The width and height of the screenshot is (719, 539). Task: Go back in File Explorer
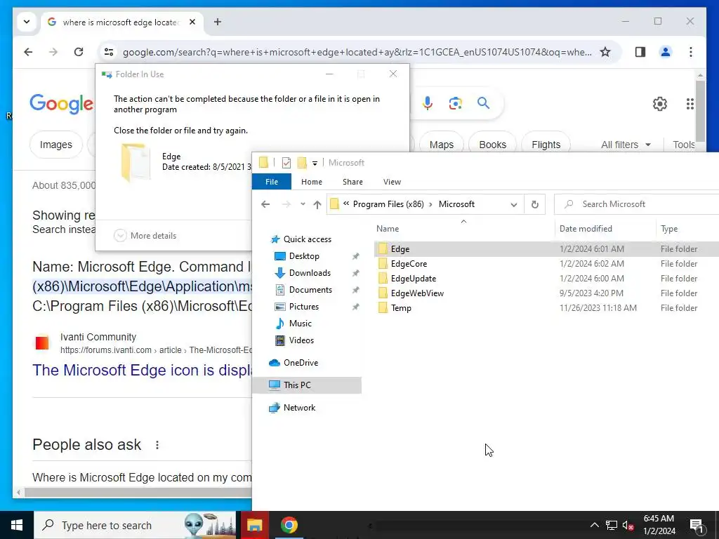pyautogui.click(x=265, y=204)
